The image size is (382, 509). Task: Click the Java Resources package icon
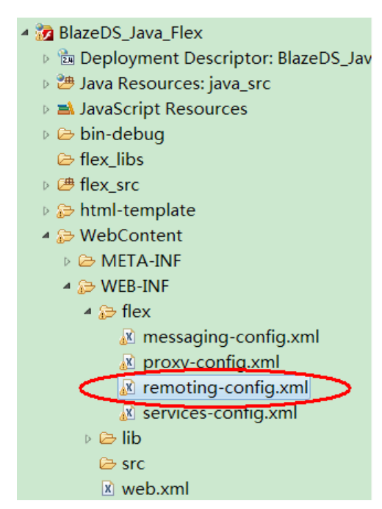click(65, 82)
